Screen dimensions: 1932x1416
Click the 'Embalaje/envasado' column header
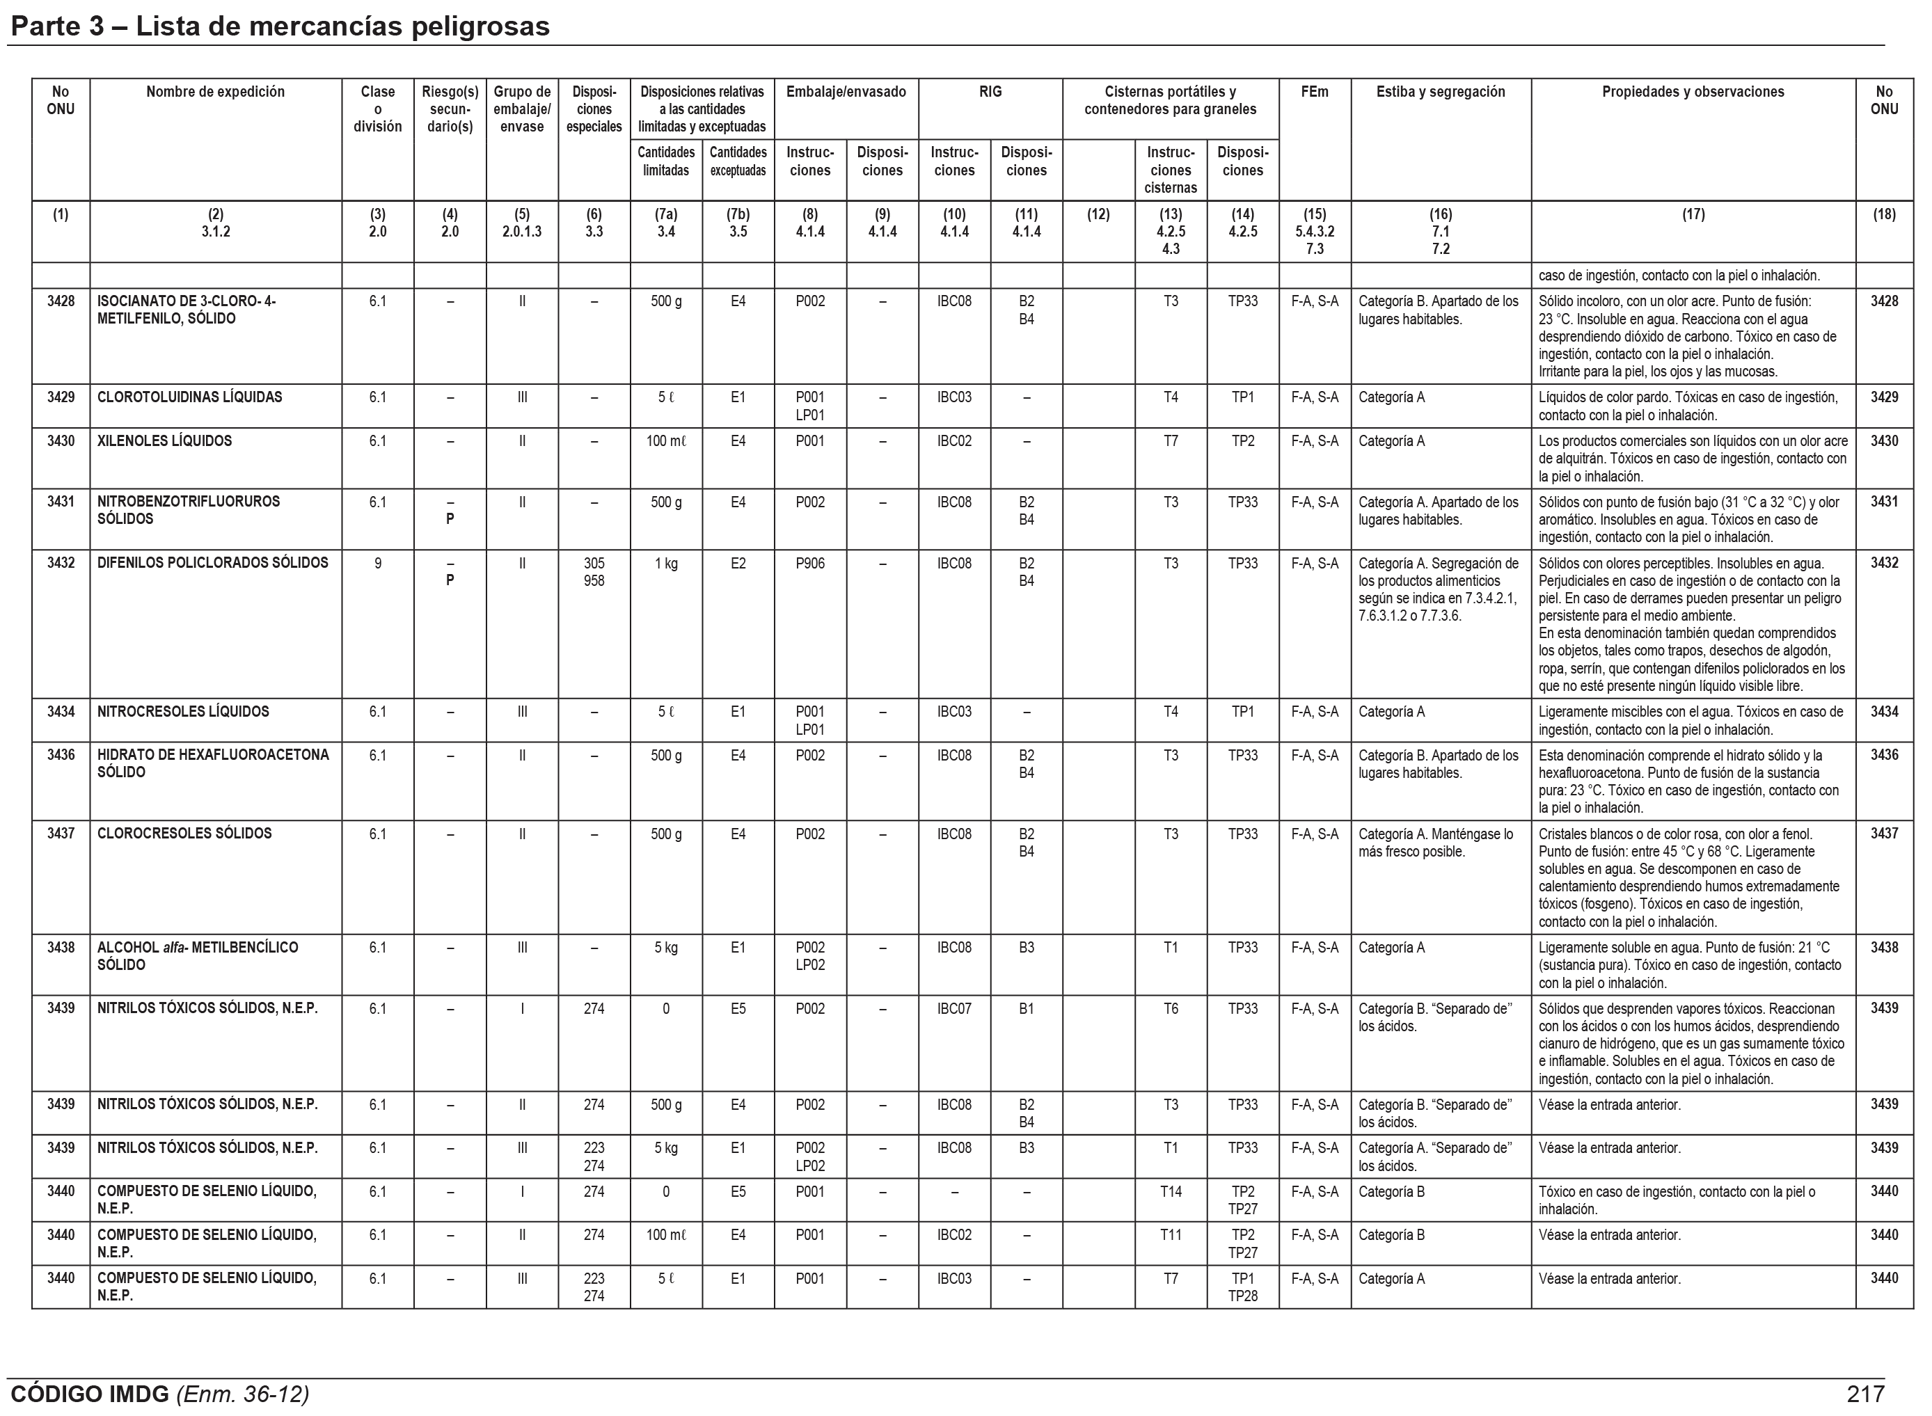(845, 92)
